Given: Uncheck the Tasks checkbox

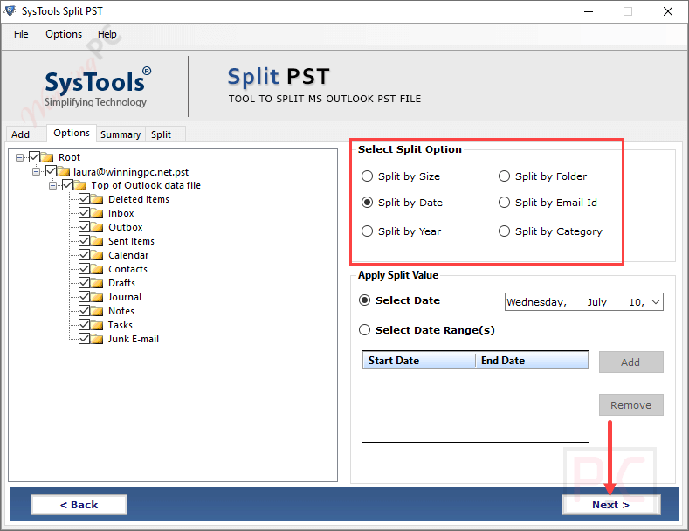Looking at the screenshot, I should 85,324.
